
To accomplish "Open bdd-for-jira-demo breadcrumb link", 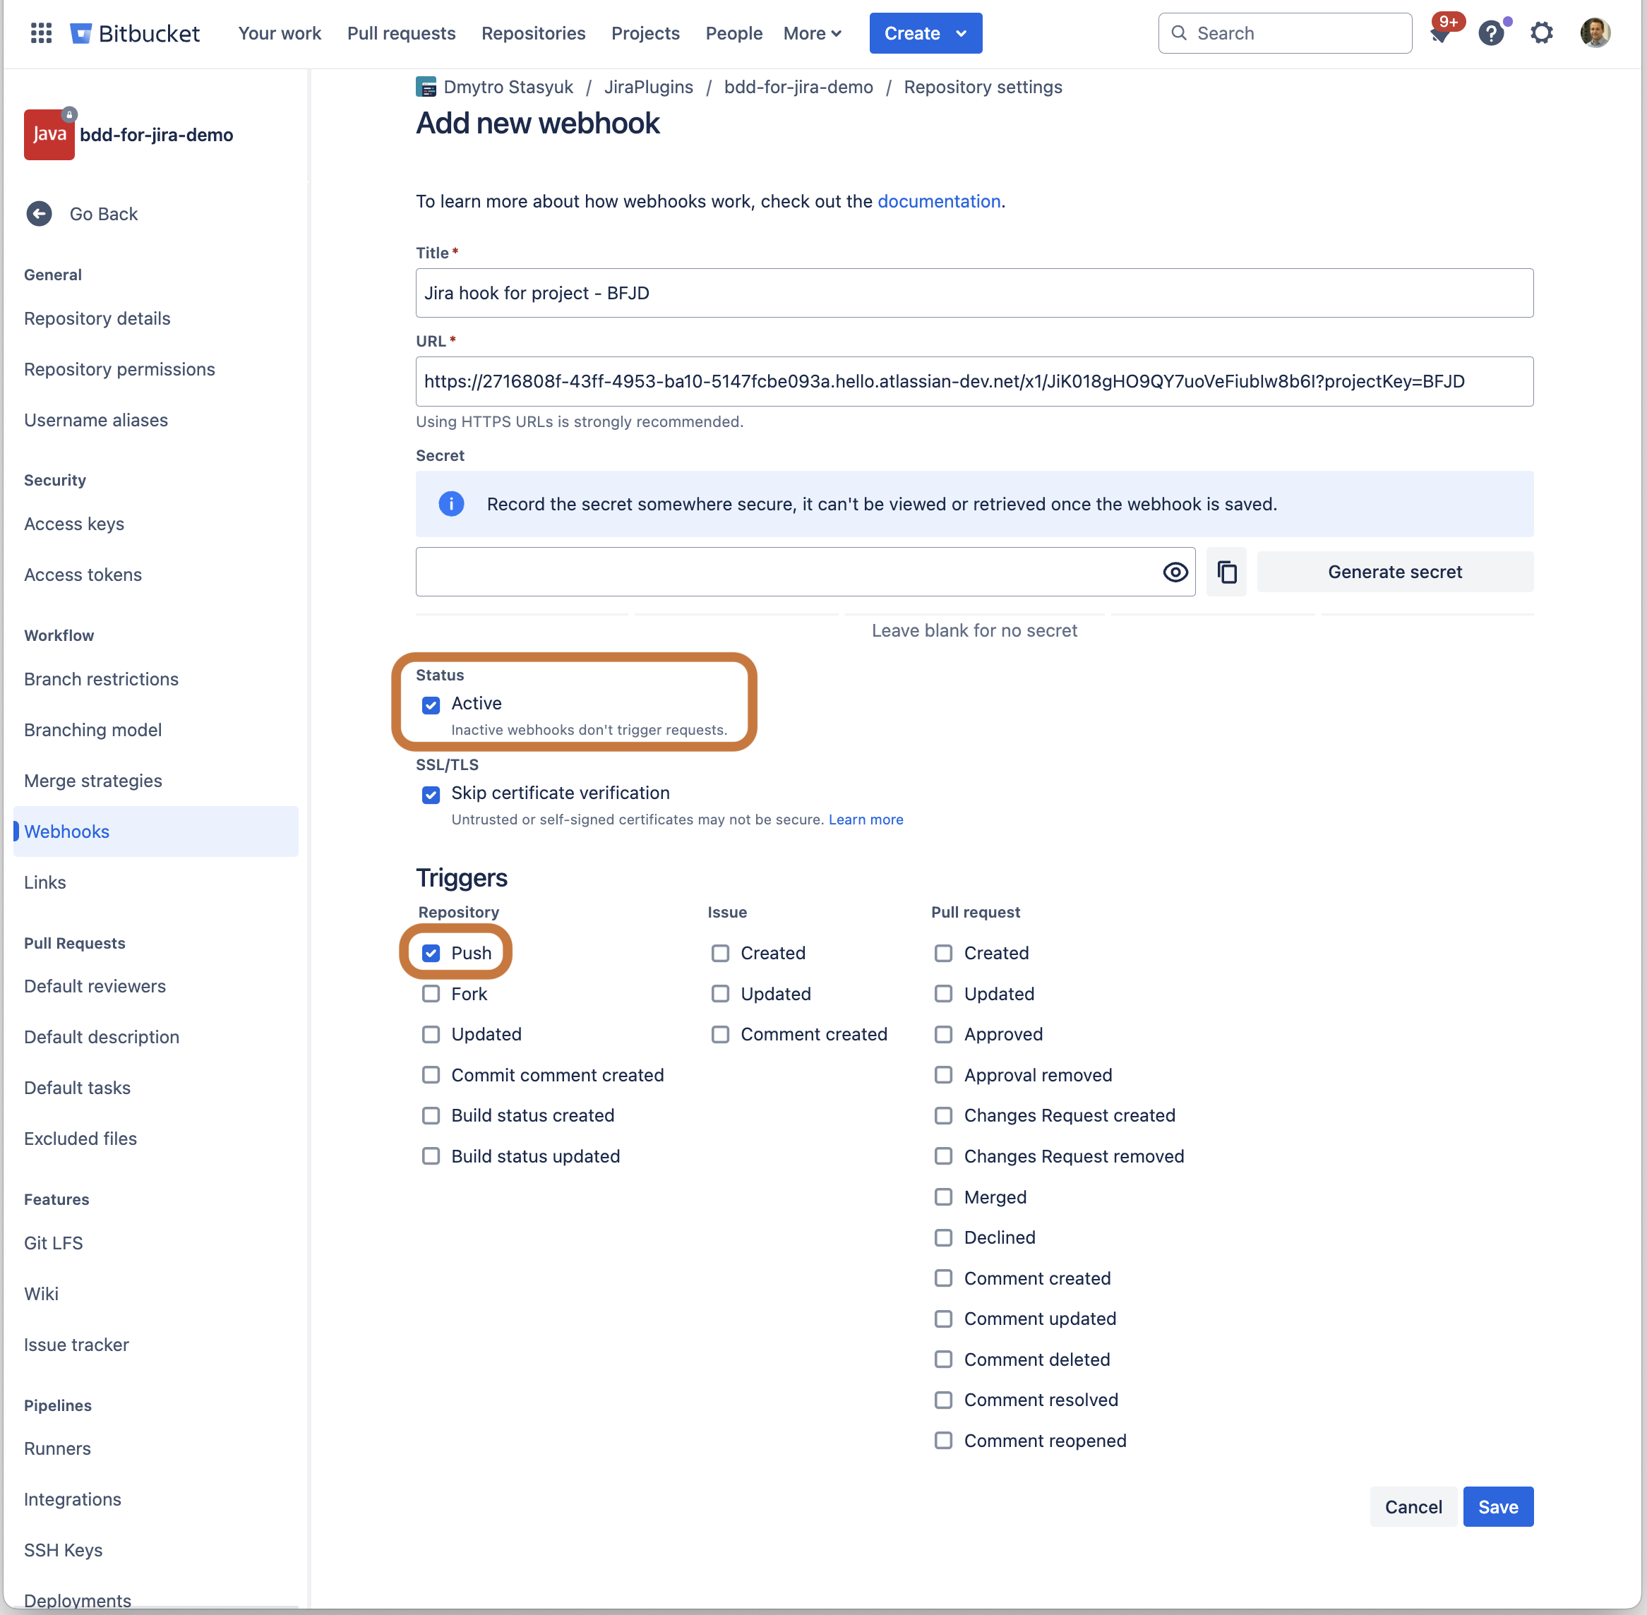I will (798, 87).
